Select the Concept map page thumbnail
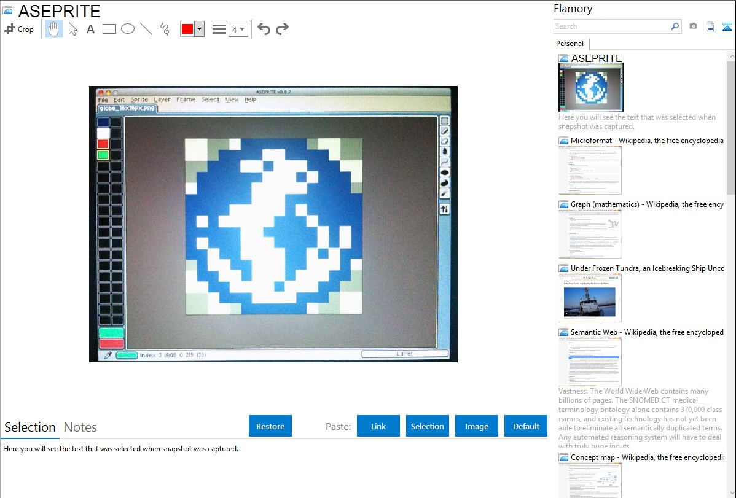Screen dimensions: 736x498 pyautogui.click(x=590, y=480)
